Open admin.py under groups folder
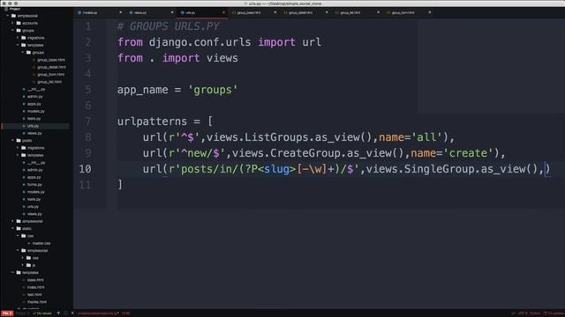The height and width of the screenshot is (317, 565). coord(35,97)
